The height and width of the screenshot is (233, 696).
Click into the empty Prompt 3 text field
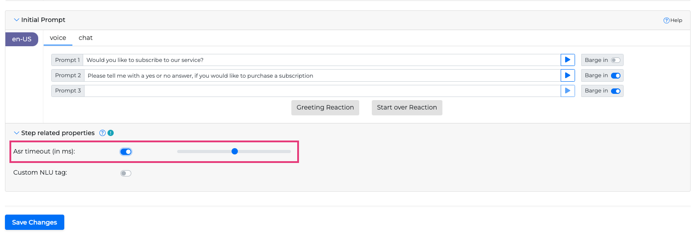click(x=322, y=91)
